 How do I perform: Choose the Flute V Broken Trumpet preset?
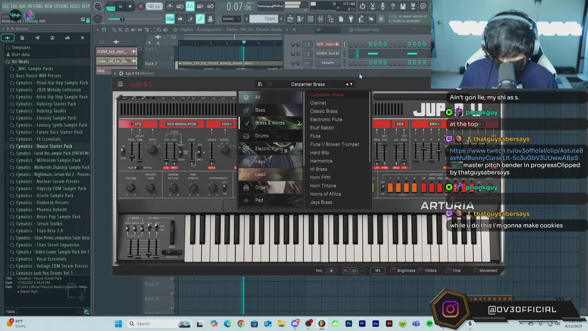pos(334,144)
